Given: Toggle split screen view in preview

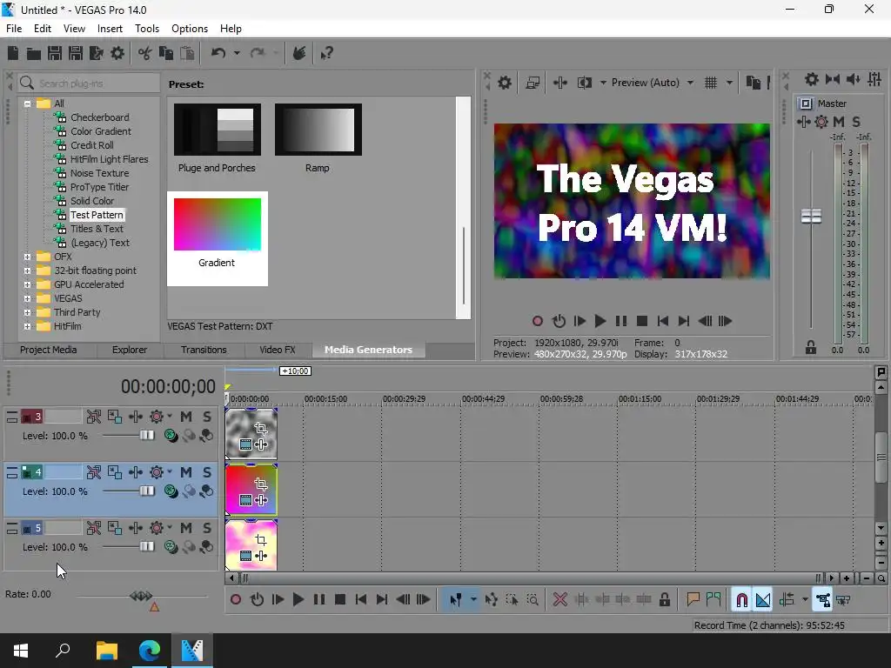Looking at the screenshot, I should click(585, 83).
